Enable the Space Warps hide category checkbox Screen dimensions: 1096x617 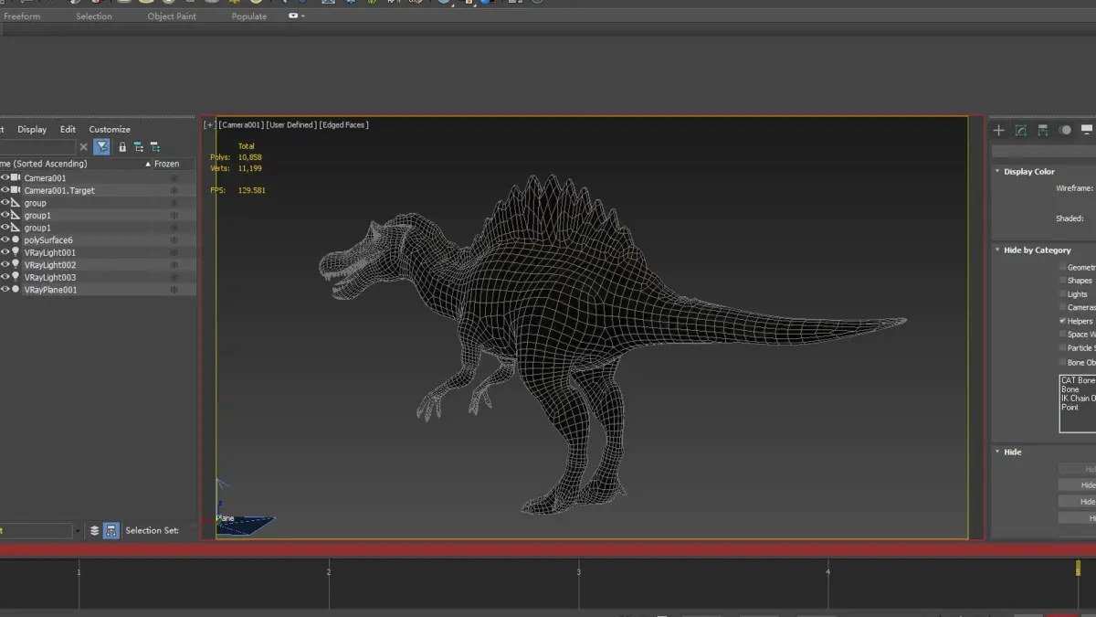point(1062,335)
